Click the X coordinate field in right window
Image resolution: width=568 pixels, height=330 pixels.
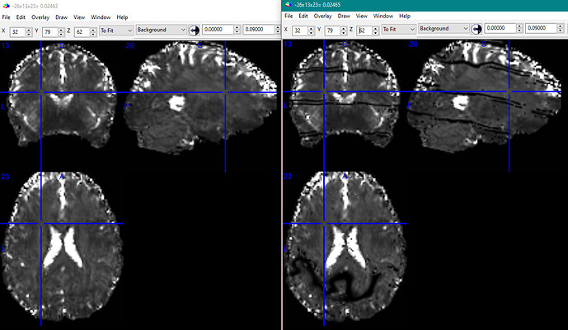coord(300,31)
